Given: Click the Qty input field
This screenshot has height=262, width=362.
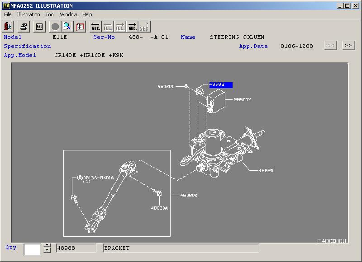Looking at the screenshot, I should (x=32, y=249).
